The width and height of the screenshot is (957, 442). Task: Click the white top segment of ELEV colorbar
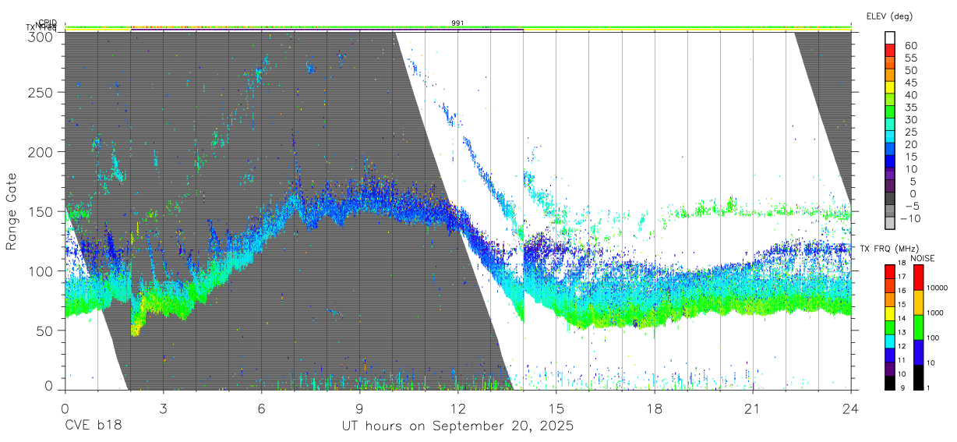tap(890, 38)
